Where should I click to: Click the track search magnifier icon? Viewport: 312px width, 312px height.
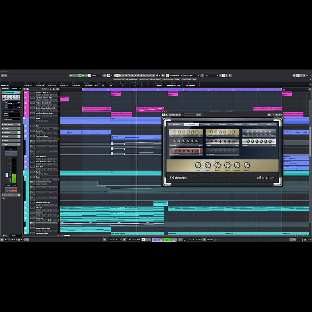point(58,89)
